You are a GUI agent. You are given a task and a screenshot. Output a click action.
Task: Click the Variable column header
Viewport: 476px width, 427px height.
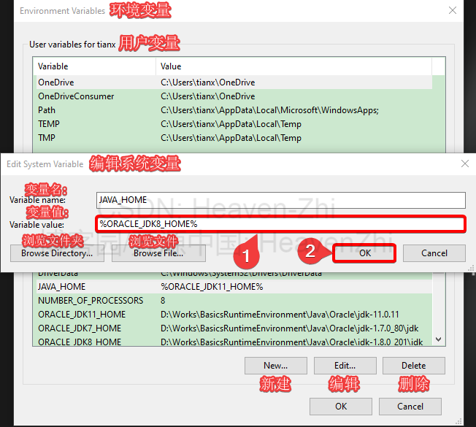pos(94,66)
